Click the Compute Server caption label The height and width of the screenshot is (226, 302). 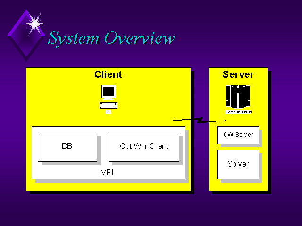[x=238, y=112]
